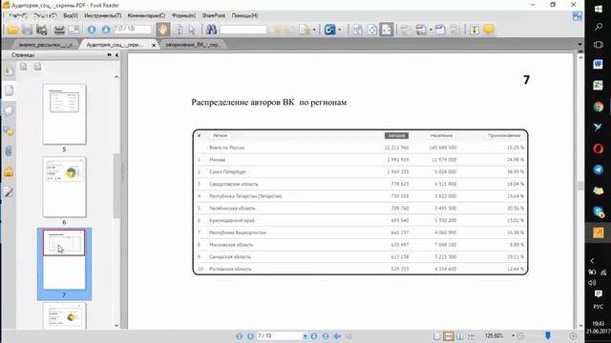Click the search text field in toolbar
611x343 pixels.
[243, 30]
